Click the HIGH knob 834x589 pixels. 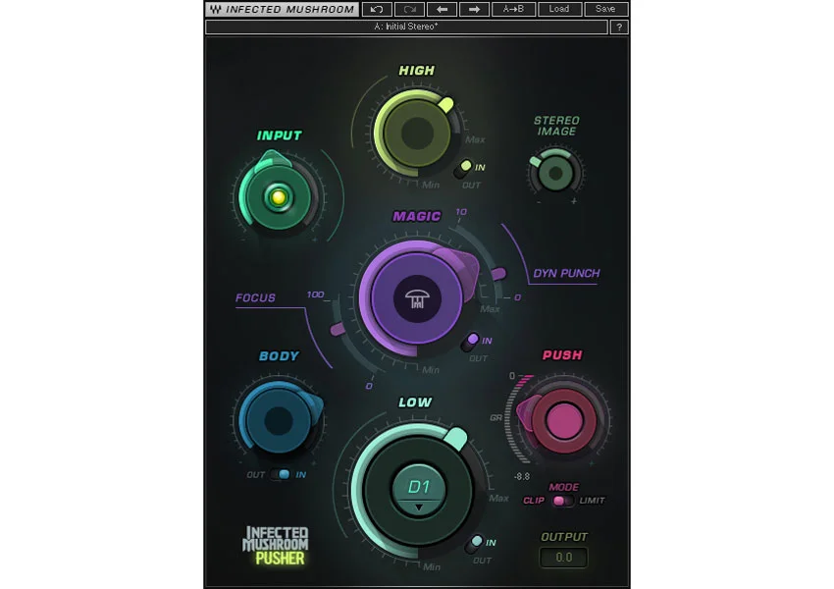coord(417,134)
